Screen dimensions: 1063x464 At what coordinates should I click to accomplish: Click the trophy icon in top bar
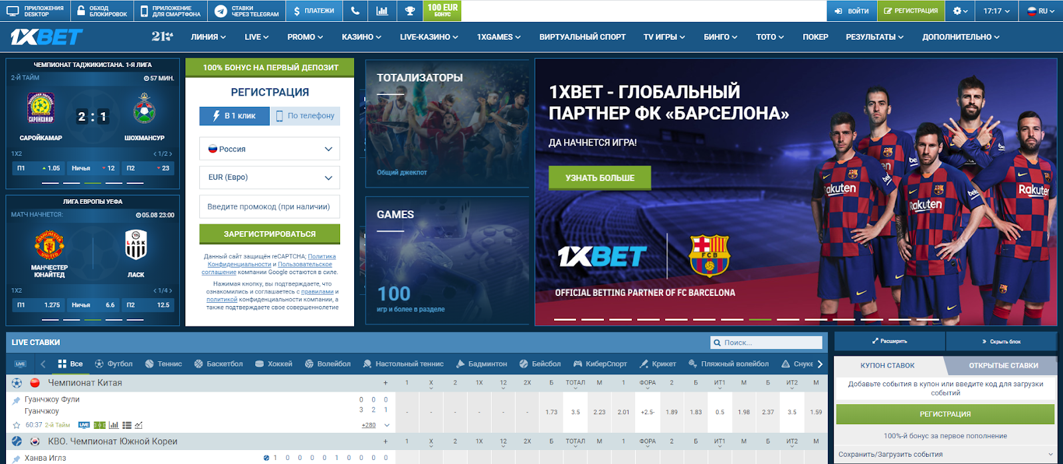(x=410, y=11)
